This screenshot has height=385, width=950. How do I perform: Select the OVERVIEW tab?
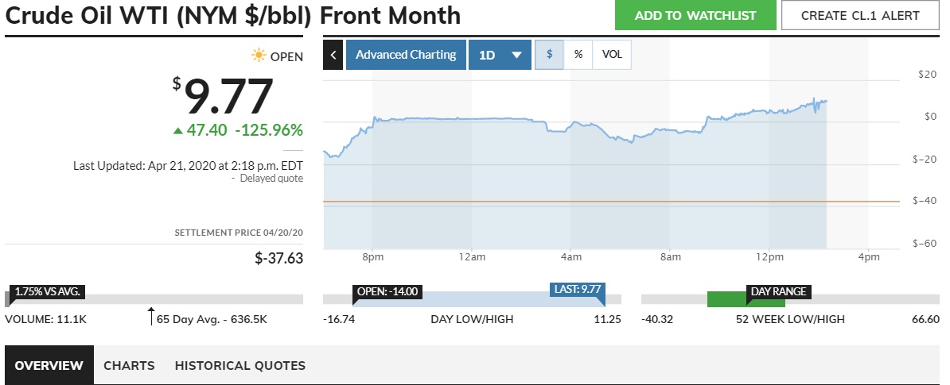[49, 365]
